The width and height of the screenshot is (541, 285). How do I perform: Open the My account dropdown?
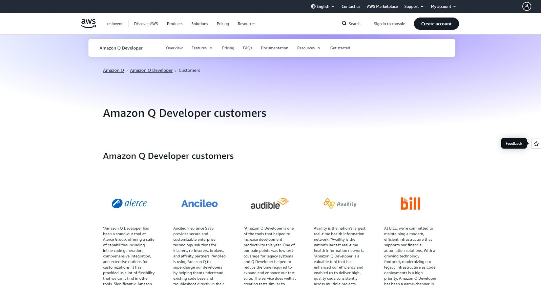tap(443, 6)
